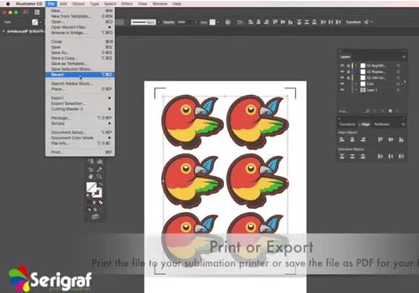Screen dimensions: 419x293
Task: Switch to the Transform tab
Action: coord(347,125)
